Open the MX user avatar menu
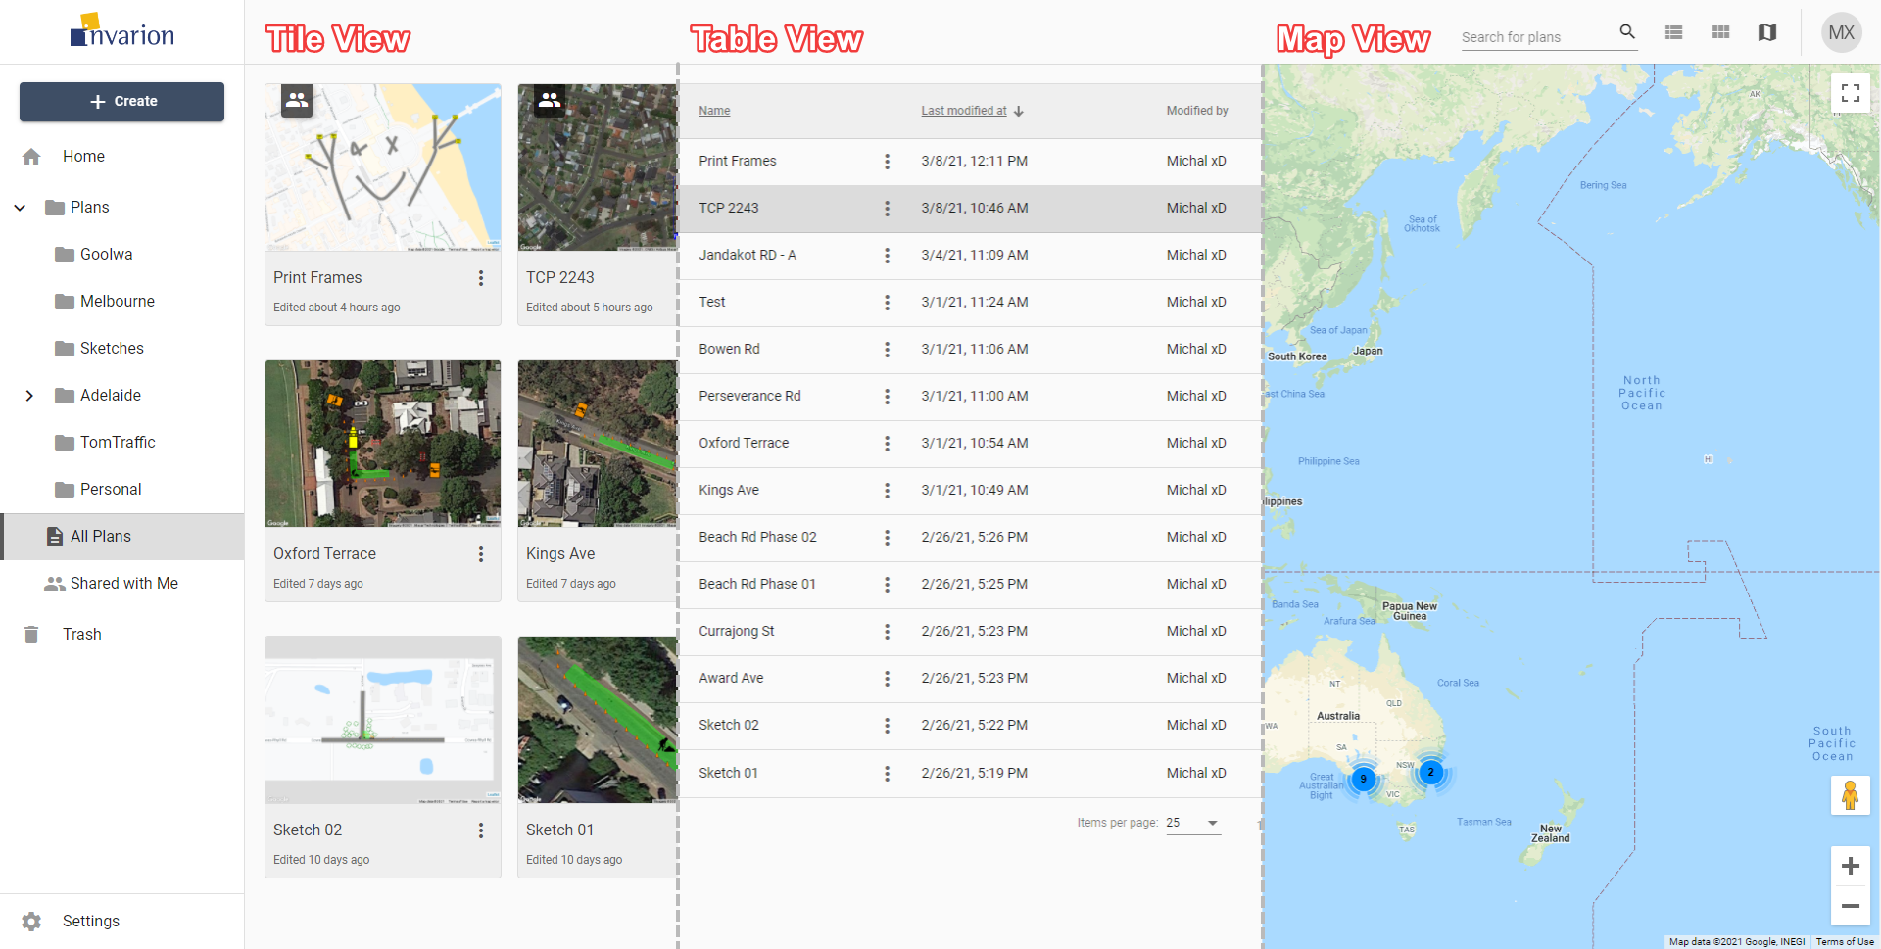 1841,32
